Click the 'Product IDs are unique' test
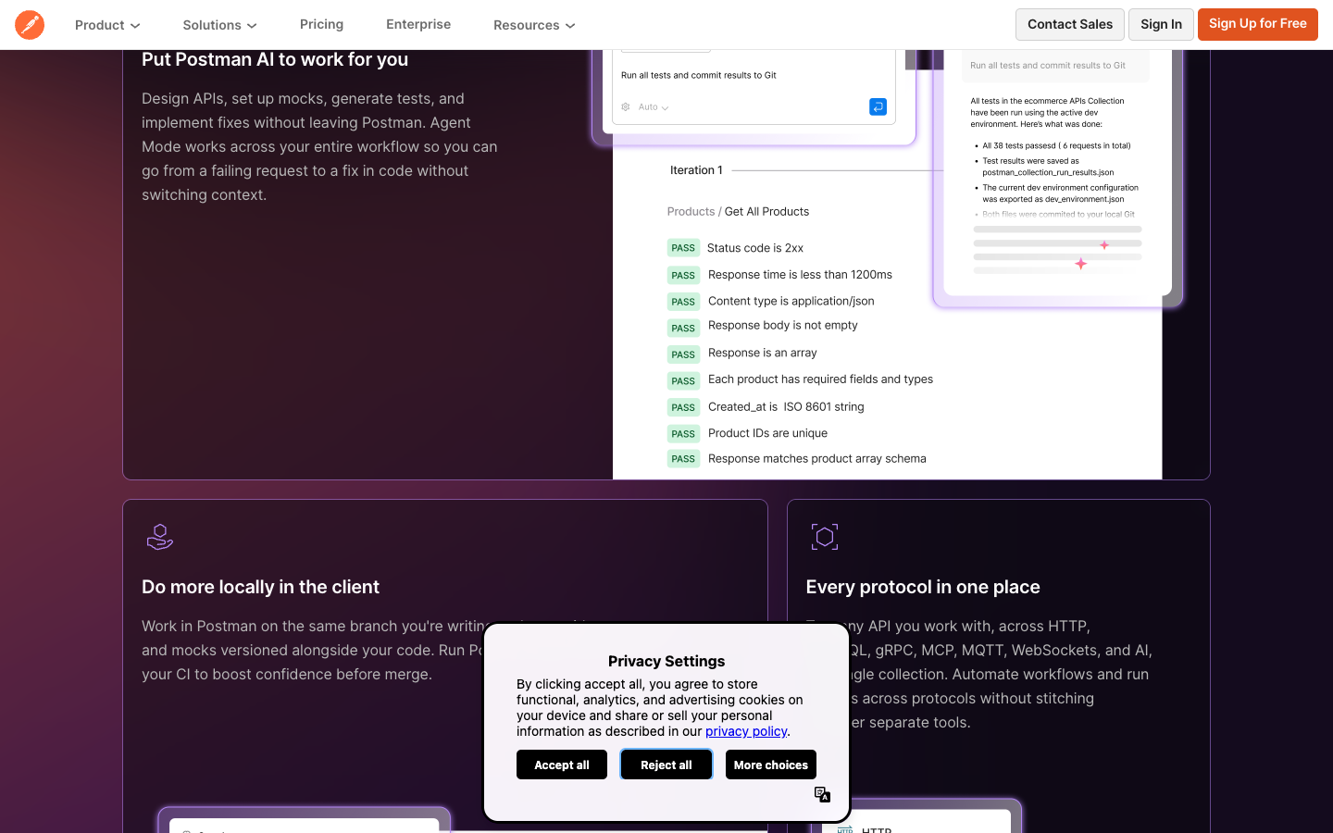Screen dimensions: 1333x833 767,433
